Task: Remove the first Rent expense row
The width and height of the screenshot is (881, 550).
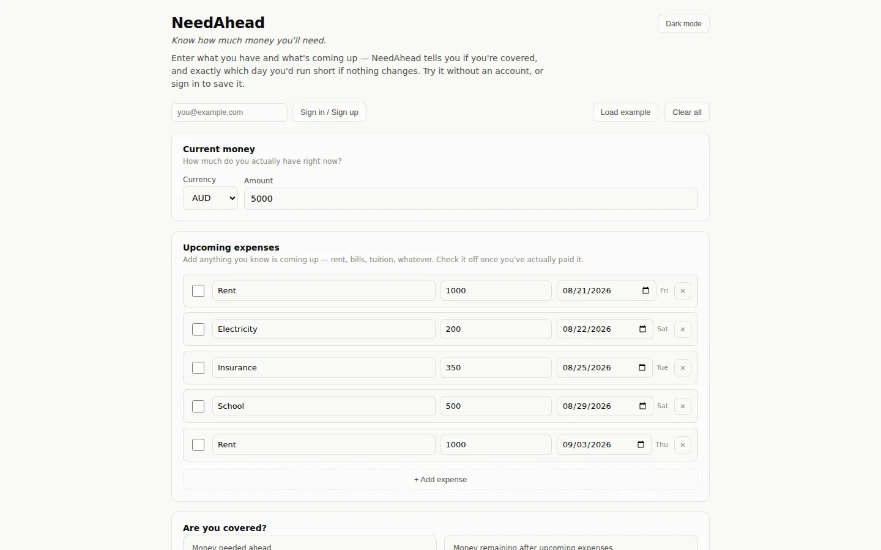Action: click(683, 291)
